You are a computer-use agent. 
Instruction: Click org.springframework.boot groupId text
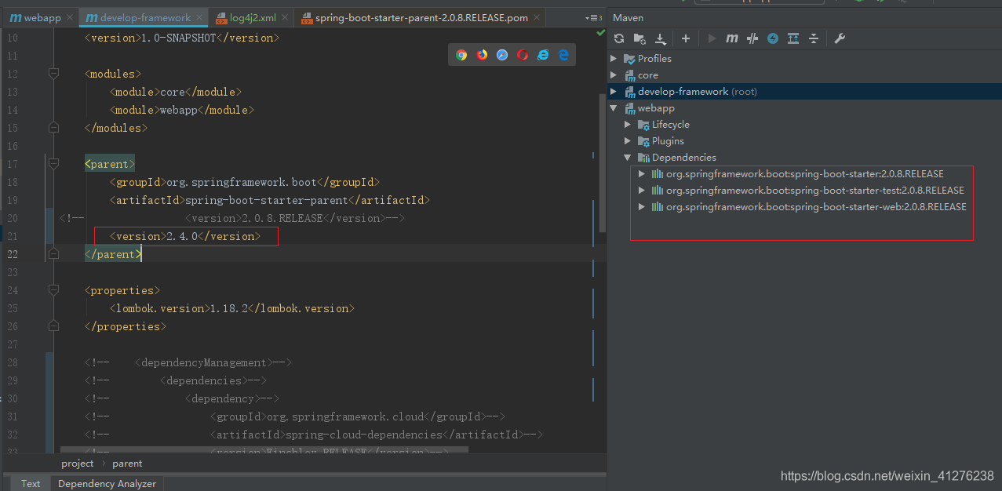(241, 182)
